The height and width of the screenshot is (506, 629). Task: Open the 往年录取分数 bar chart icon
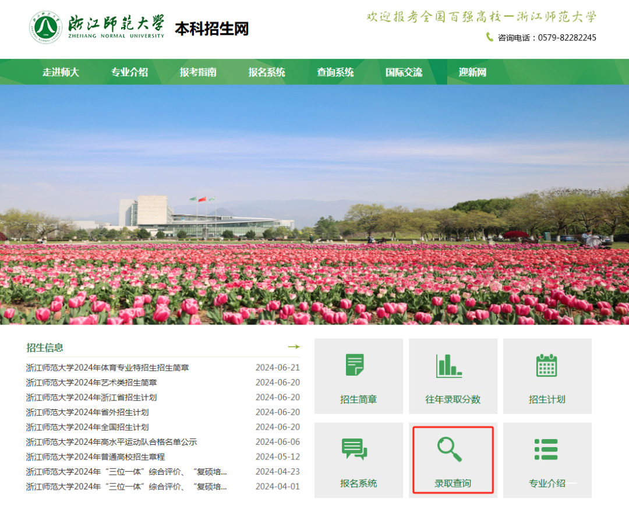449,366
